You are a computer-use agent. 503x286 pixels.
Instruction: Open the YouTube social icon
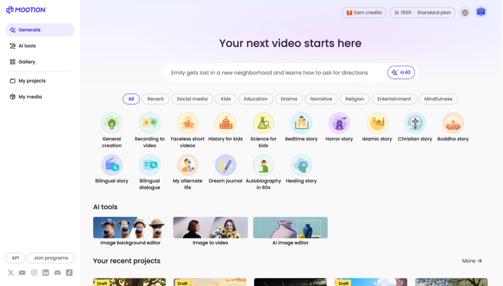22,273
